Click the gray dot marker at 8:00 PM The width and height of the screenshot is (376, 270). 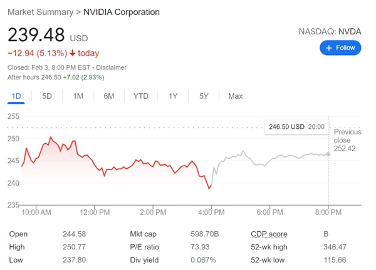coord(328,154)
